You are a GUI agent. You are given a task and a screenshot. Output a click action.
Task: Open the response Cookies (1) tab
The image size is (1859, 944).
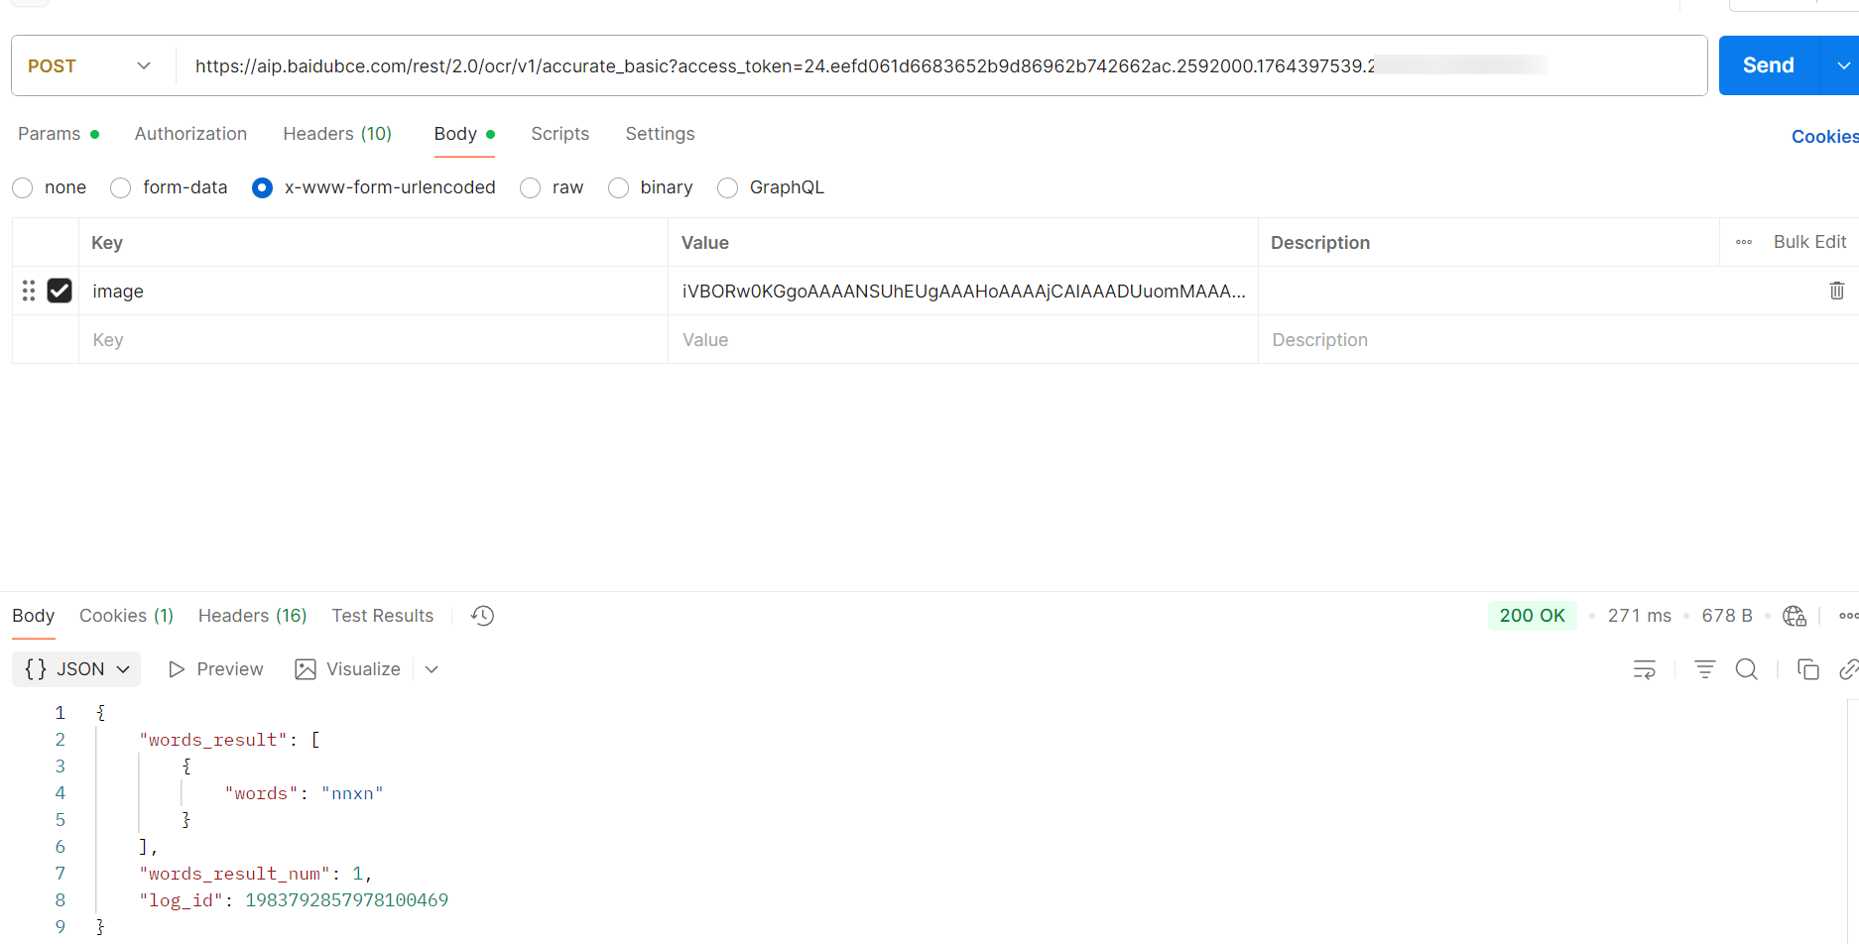[126, 616]
